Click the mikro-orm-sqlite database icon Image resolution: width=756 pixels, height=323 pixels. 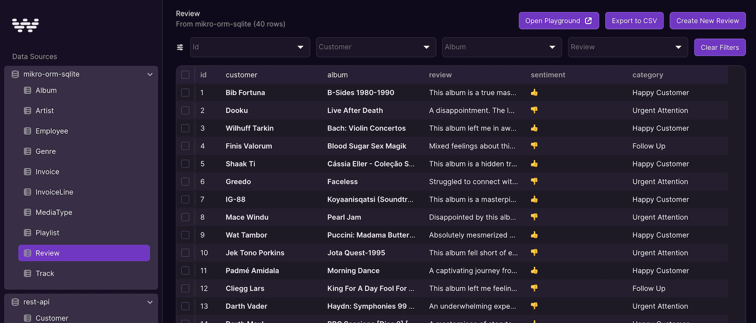point(15,74)
